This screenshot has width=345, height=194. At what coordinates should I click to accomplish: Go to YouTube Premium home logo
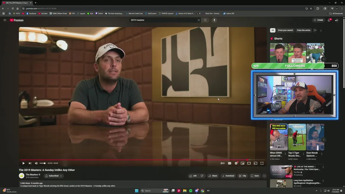click(x=17, y=20)
